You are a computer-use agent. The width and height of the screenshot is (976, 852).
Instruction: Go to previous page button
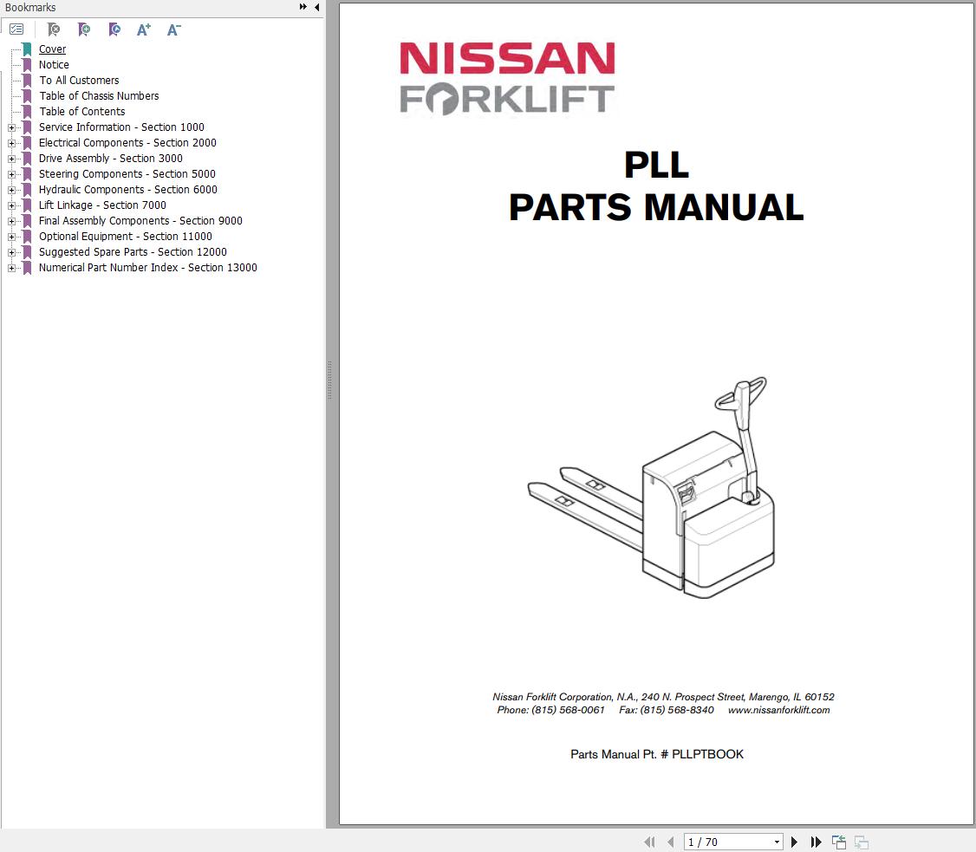670,842
